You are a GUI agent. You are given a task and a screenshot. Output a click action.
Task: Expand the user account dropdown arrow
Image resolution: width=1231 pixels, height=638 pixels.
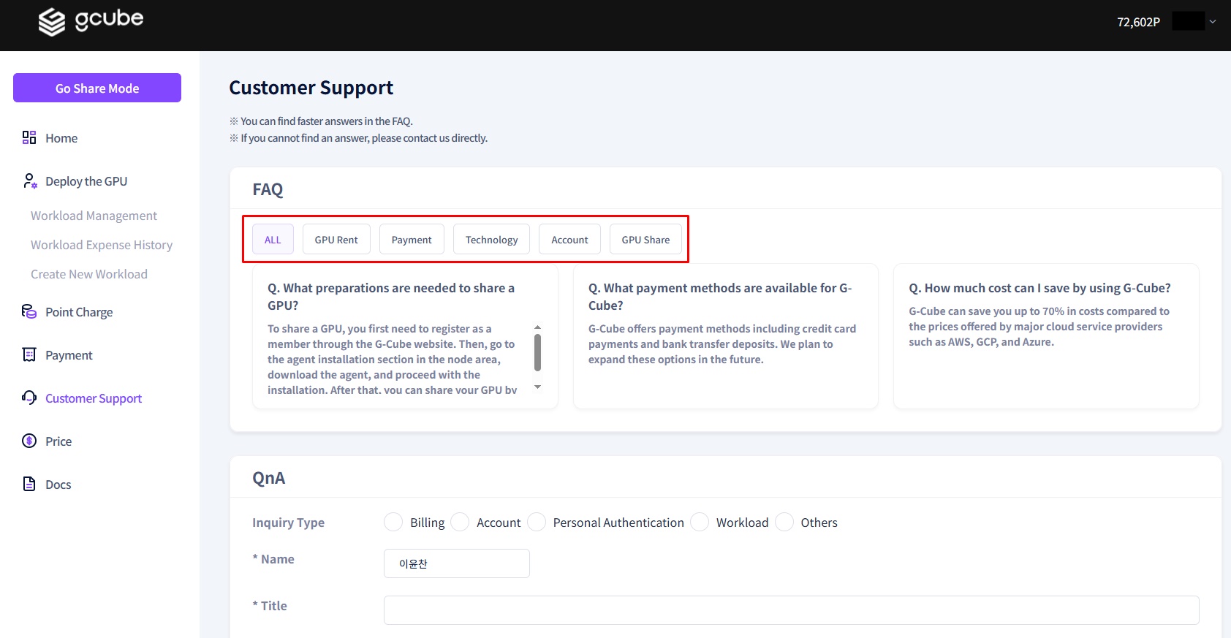tap(1213, 22)
